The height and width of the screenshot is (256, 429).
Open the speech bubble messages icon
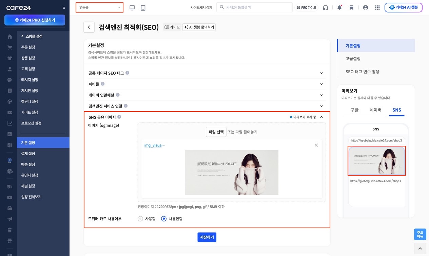click(9, 80)
